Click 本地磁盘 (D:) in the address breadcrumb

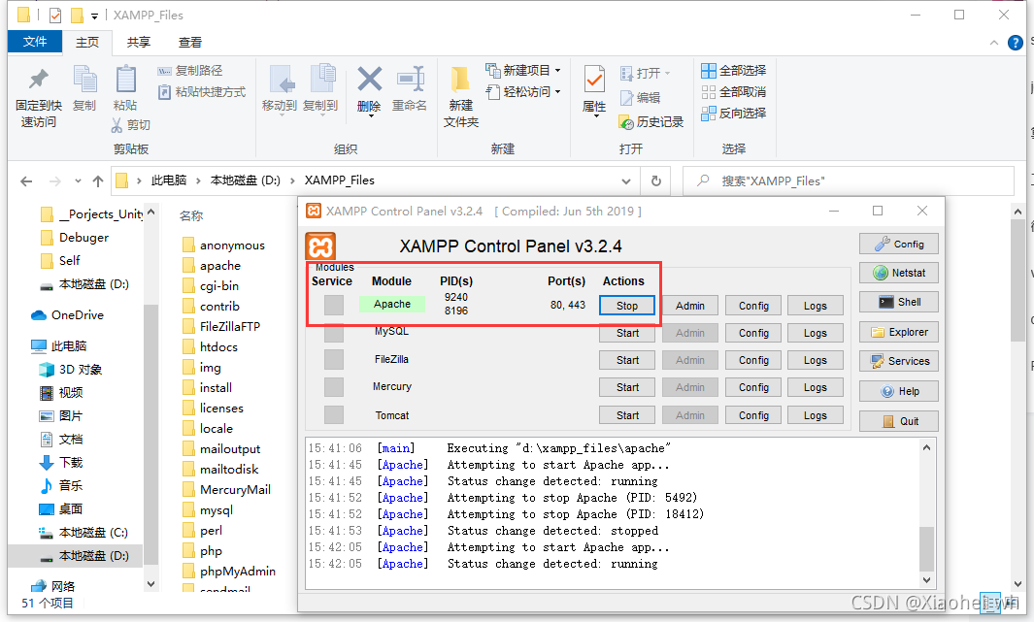(x=246, y=180)
